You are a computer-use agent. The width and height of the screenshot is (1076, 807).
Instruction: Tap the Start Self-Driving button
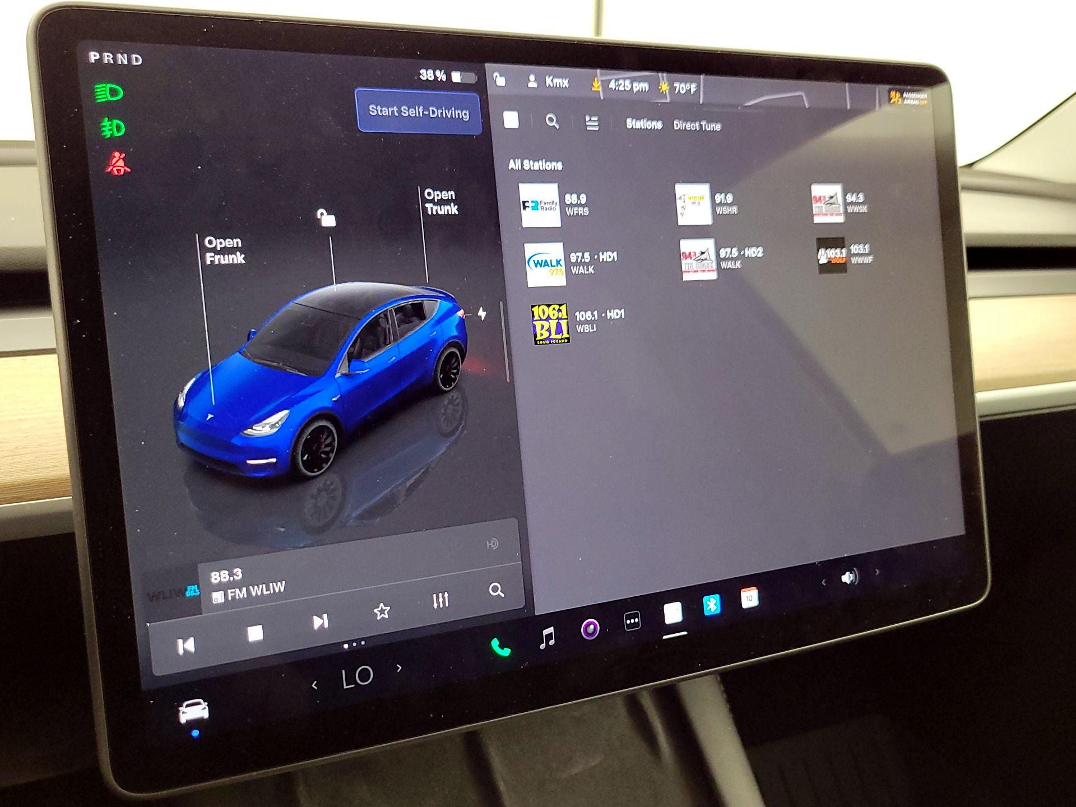click(419, 112)
